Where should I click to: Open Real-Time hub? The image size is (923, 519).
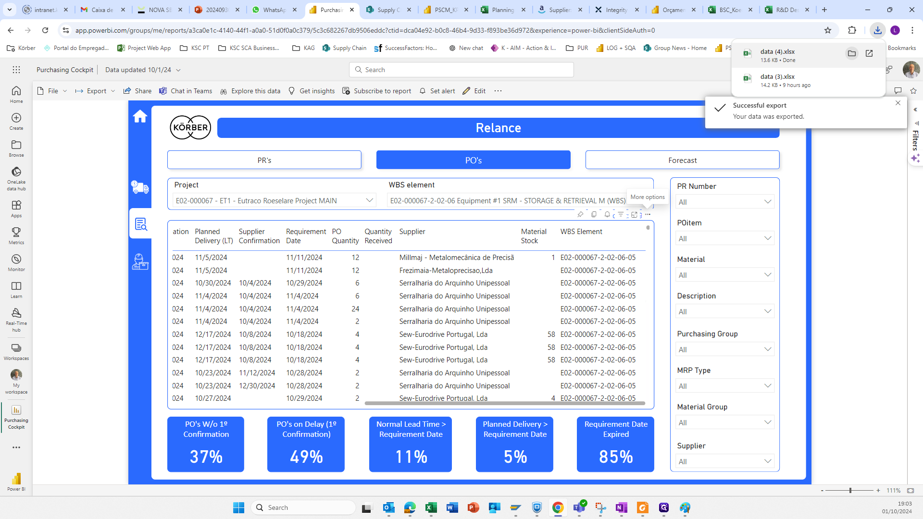click(16, 320)
